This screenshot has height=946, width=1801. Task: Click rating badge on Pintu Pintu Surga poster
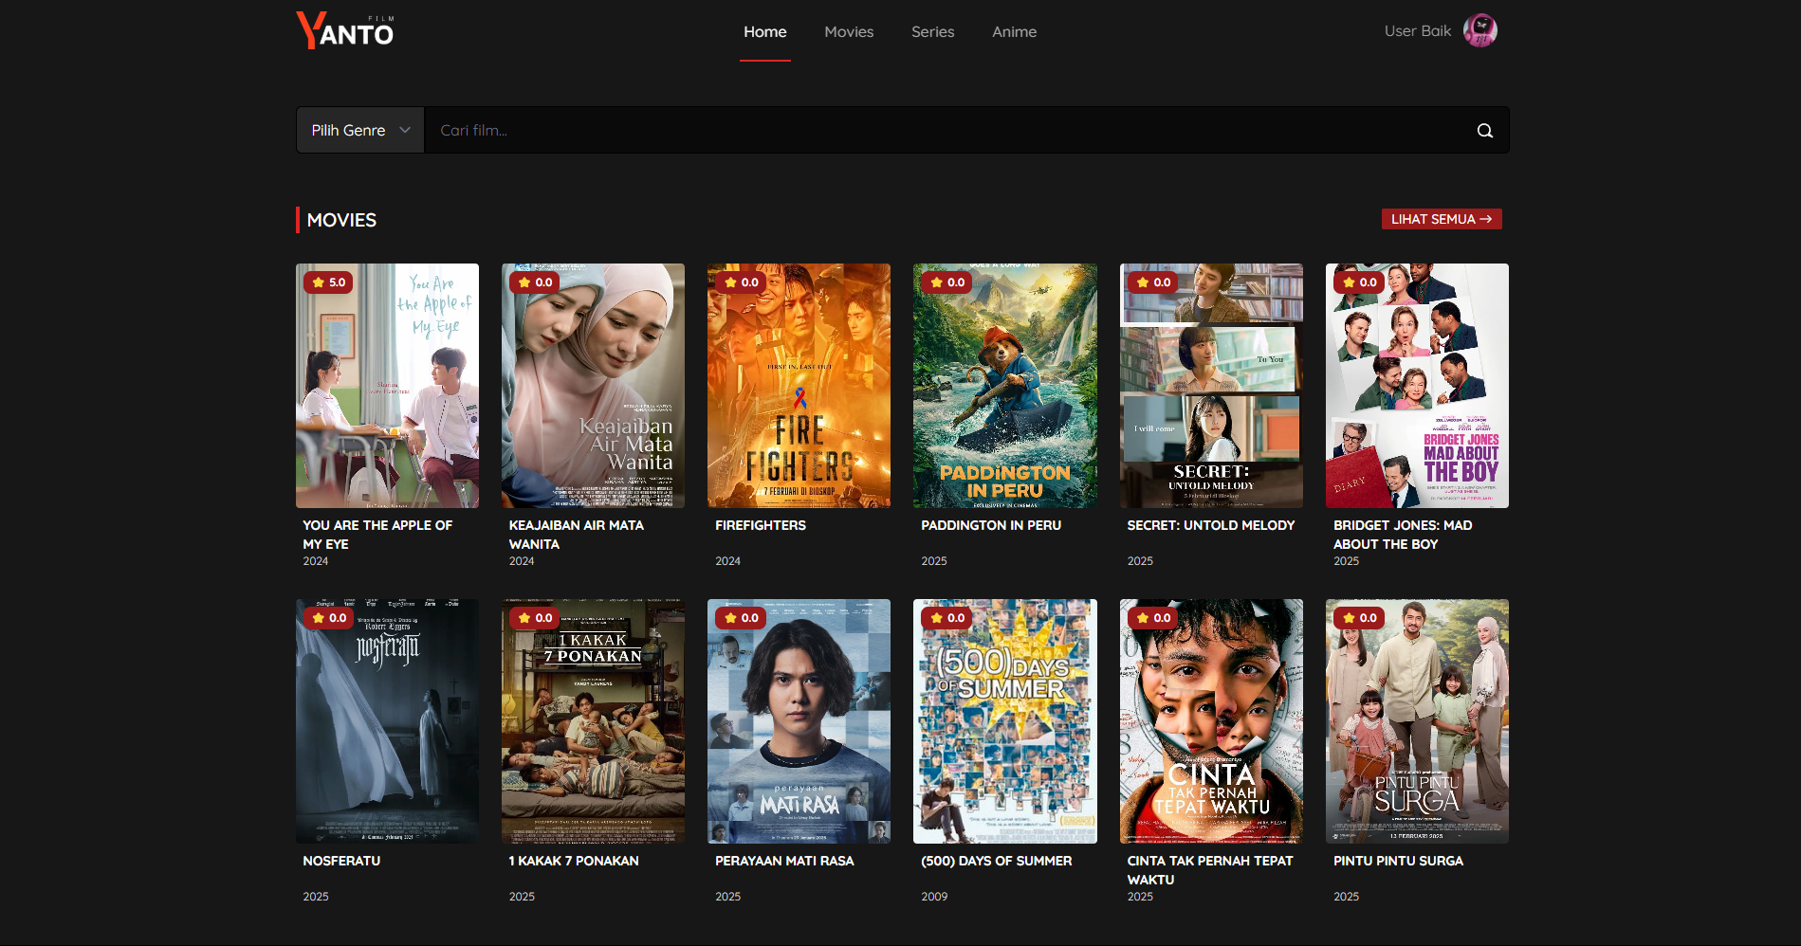click(x=1358, y=618)
